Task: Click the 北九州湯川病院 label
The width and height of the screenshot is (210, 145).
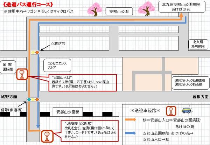Action: click(198, 44)
